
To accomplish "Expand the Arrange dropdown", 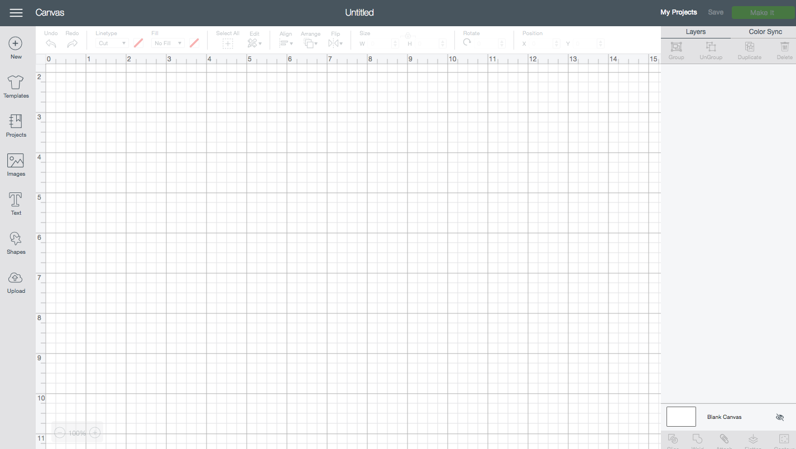I will tap(310, 44).
